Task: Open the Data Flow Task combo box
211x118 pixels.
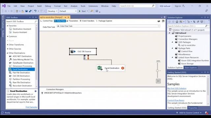Action: (x=108, y=26)
